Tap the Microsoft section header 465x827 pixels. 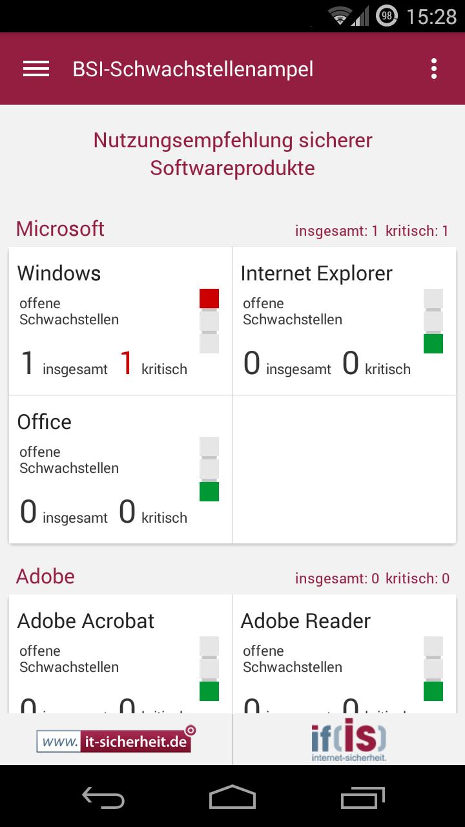click(59, 228)
